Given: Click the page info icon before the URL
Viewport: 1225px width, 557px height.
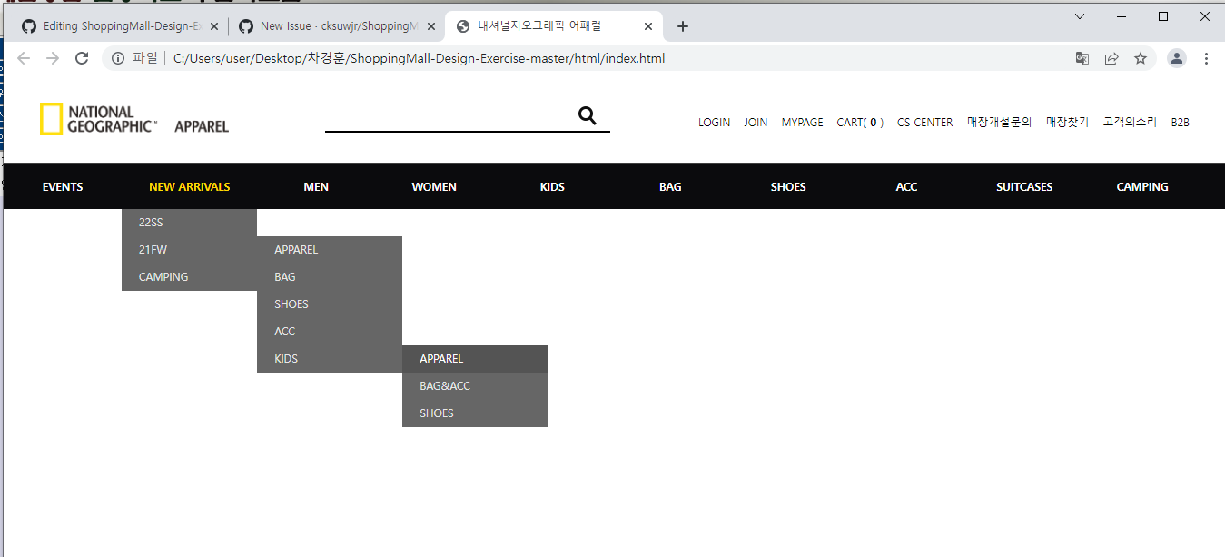Looking at the screenshot, I should pyautogui.click(x=118, y=57).
